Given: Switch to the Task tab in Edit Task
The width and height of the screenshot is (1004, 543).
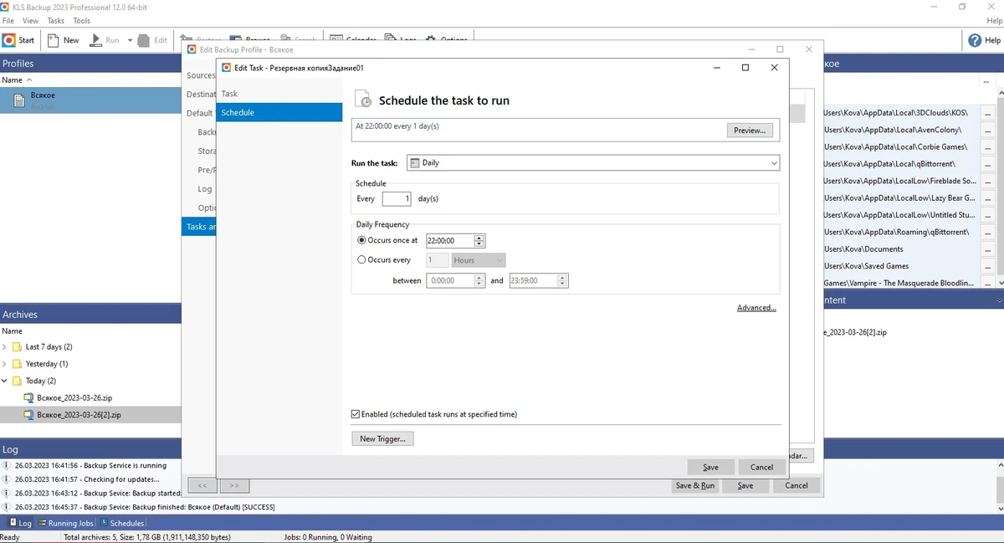Looking at the screenshot, I should click(279, 94).
